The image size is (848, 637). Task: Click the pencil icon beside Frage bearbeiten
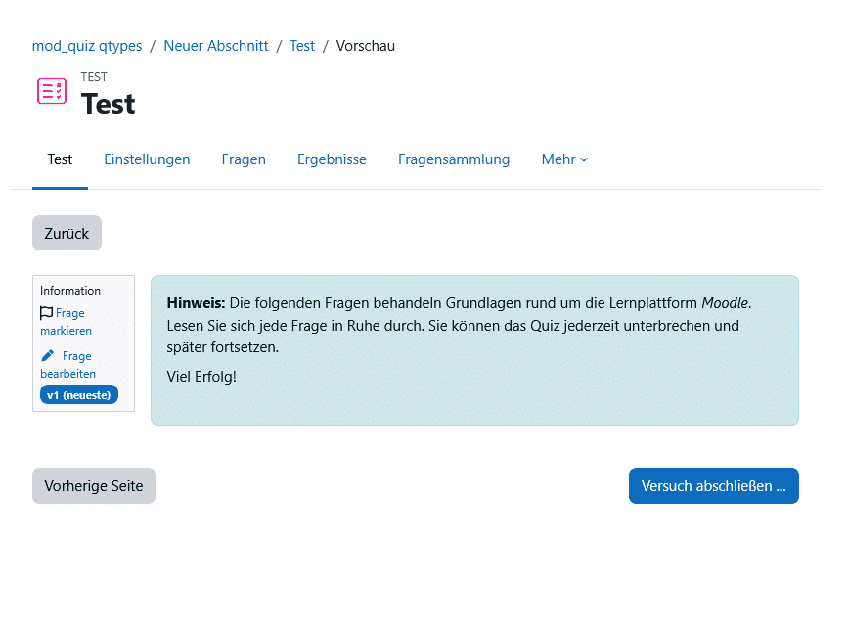[x=48, y=355]
